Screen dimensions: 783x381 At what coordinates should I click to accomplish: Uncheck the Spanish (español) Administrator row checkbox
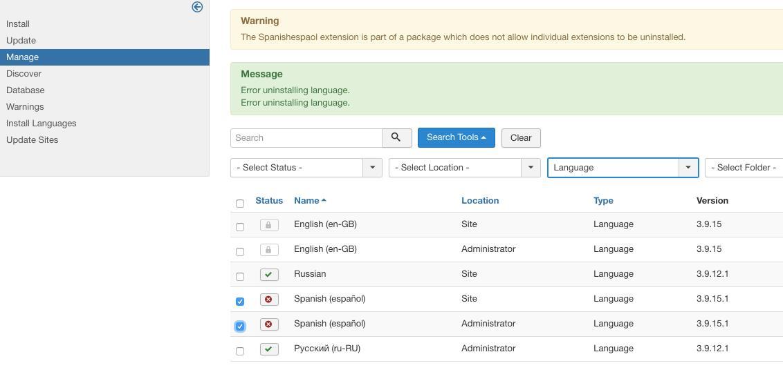(x=240, y=326)
